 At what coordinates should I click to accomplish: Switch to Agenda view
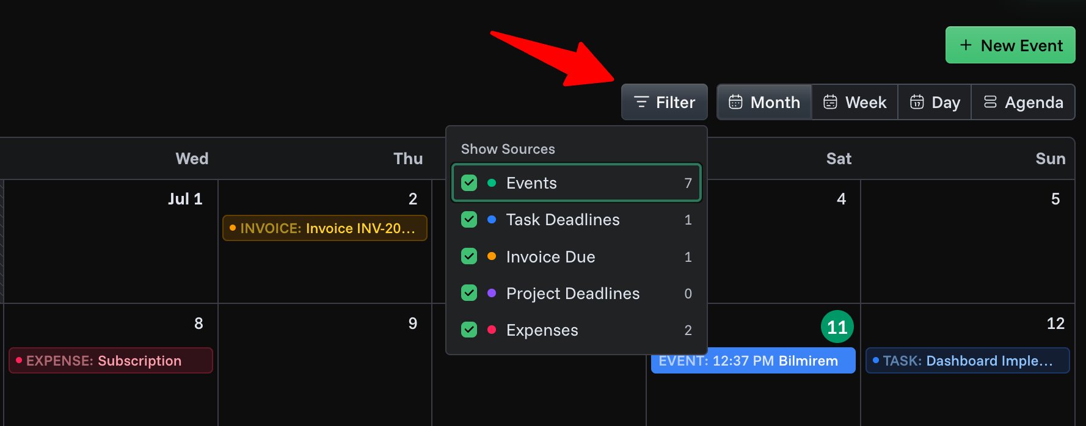[x=1023, y=102]
